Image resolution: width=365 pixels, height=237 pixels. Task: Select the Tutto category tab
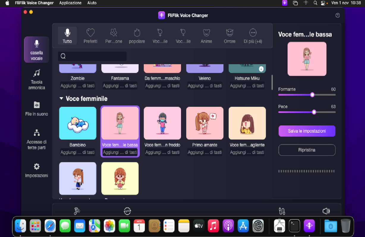pyautogui.click(x=67, y=36)
